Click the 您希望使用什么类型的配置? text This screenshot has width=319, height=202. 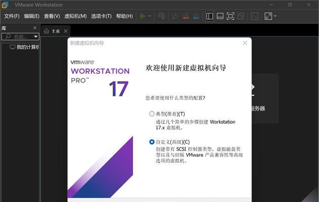(x=175, y=98)
